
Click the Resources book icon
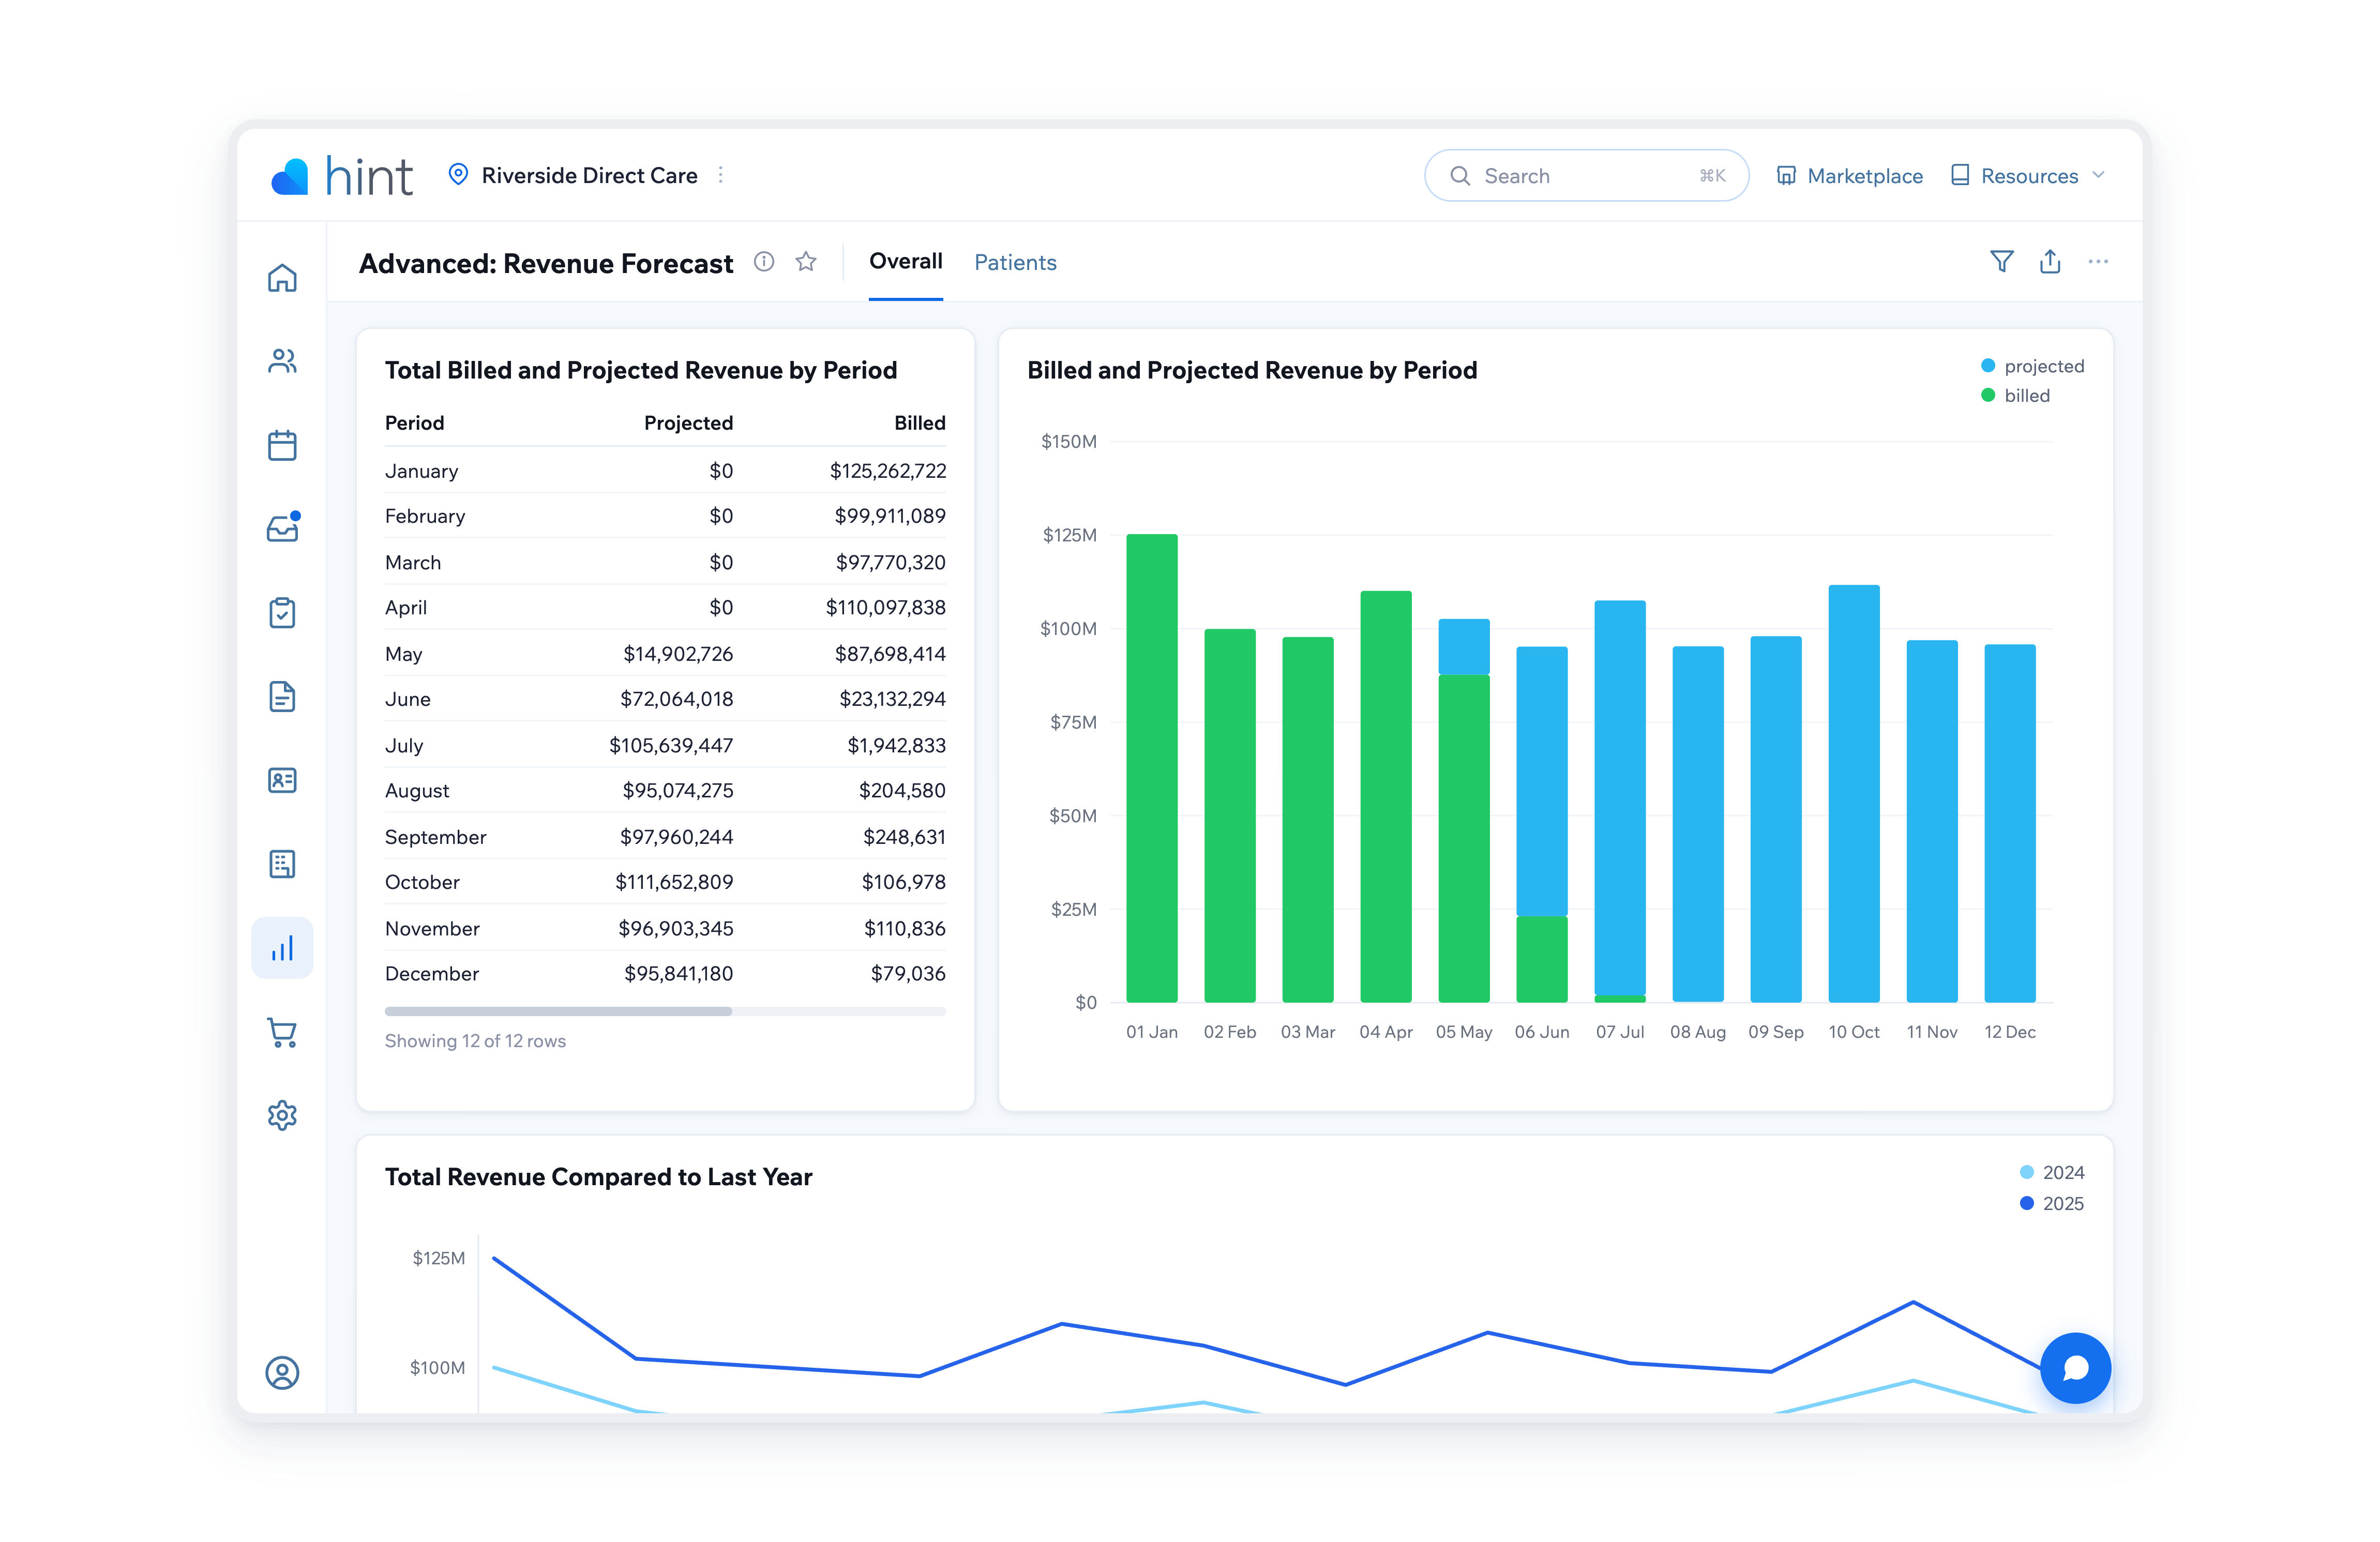tap(1960, 176)
